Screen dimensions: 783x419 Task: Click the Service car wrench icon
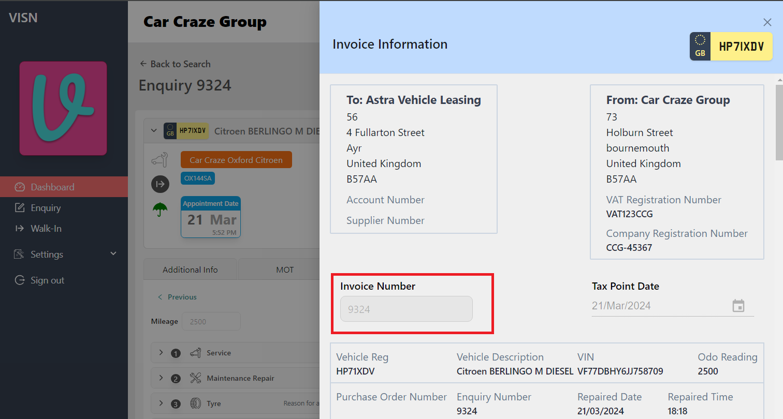point(195,353)
